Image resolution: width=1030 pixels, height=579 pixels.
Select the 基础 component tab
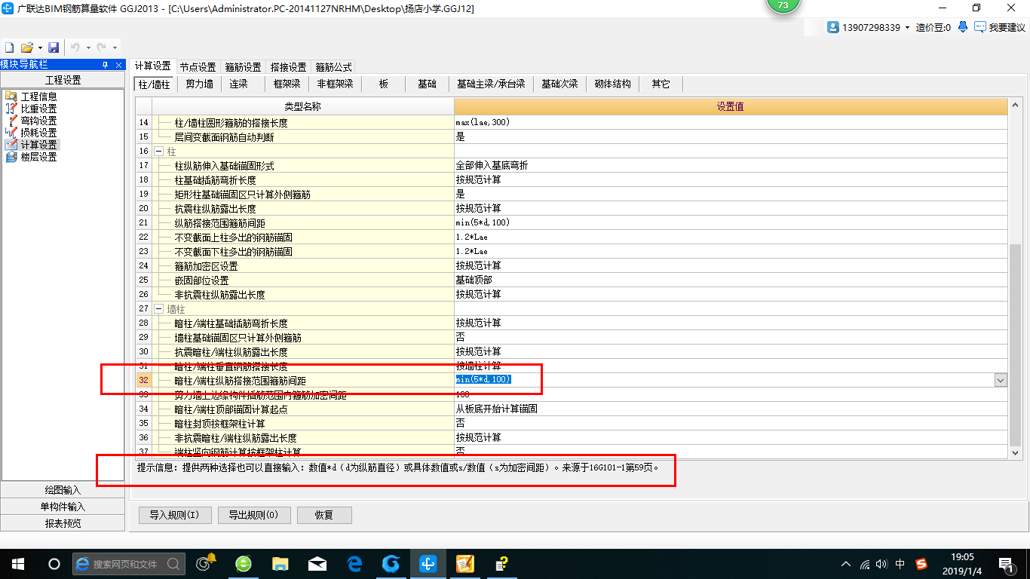[427, 84]
